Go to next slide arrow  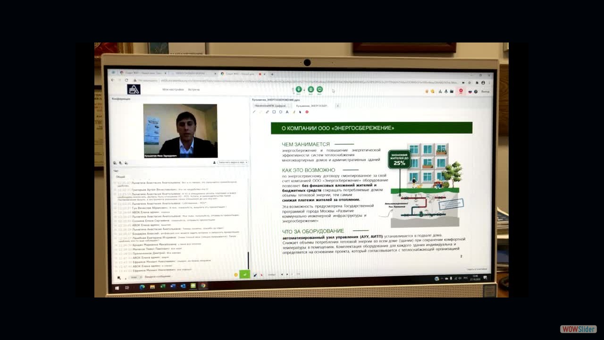pos(286,274)
